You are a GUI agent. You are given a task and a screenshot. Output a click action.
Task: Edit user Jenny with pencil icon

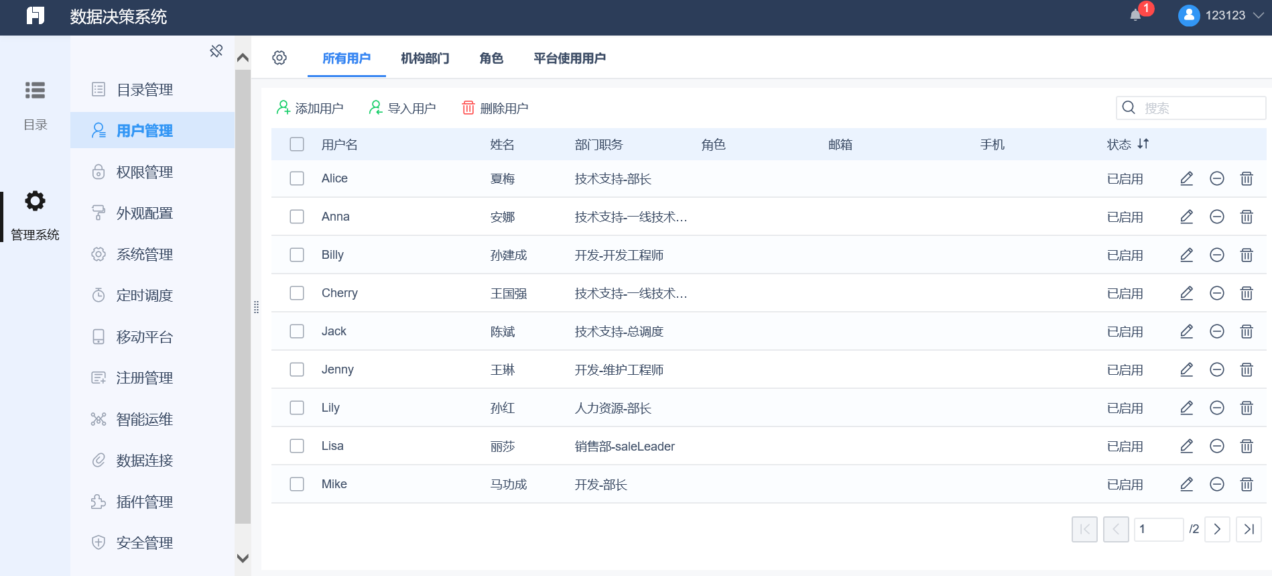[x=1186, y=369]
